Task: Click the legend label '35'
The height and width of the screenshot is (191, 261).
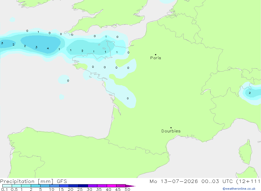Action: (99, 189)
